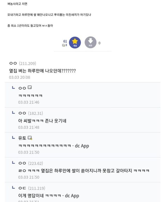
Task: Click the reply arrow icon on the 223.62 comment
Action: [x=13, y=163]
